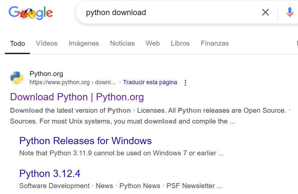Switch to the Imágenes tab

[84, 44]
